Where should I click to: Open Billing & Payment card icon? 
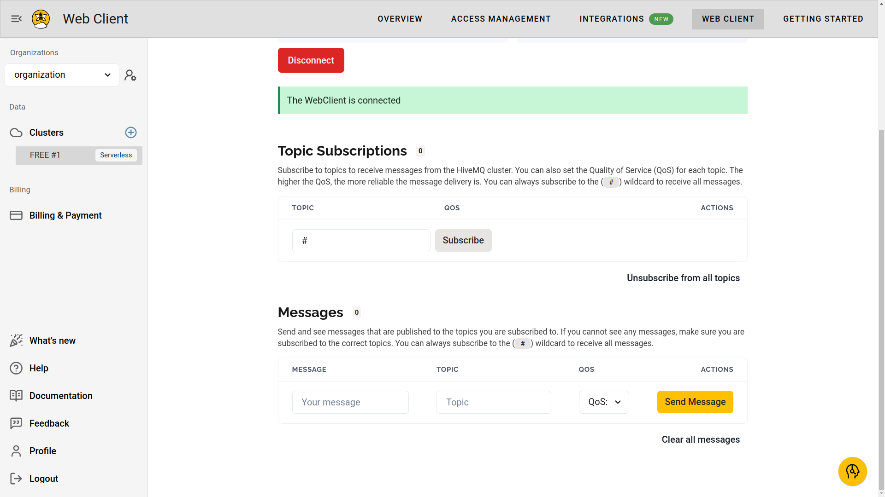[16, 215]
